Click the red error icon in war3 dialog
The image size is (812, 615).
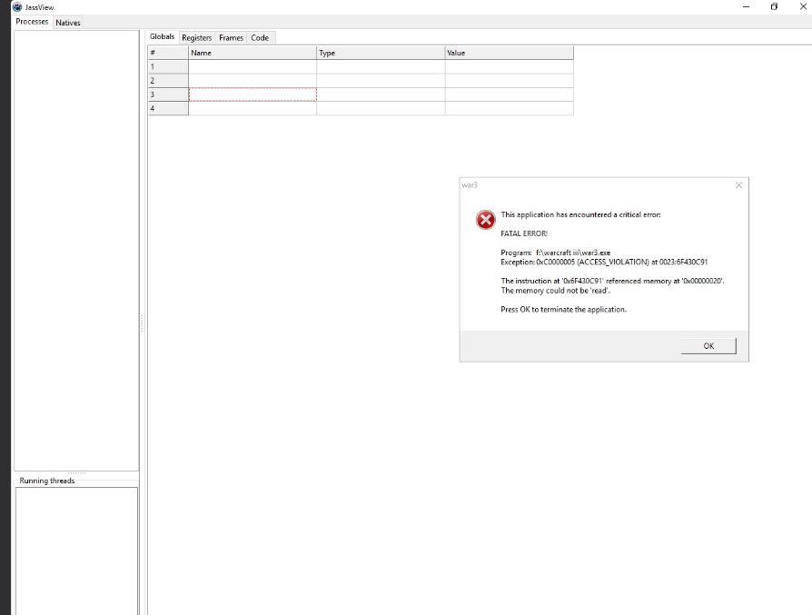click(x=485, y=220)
